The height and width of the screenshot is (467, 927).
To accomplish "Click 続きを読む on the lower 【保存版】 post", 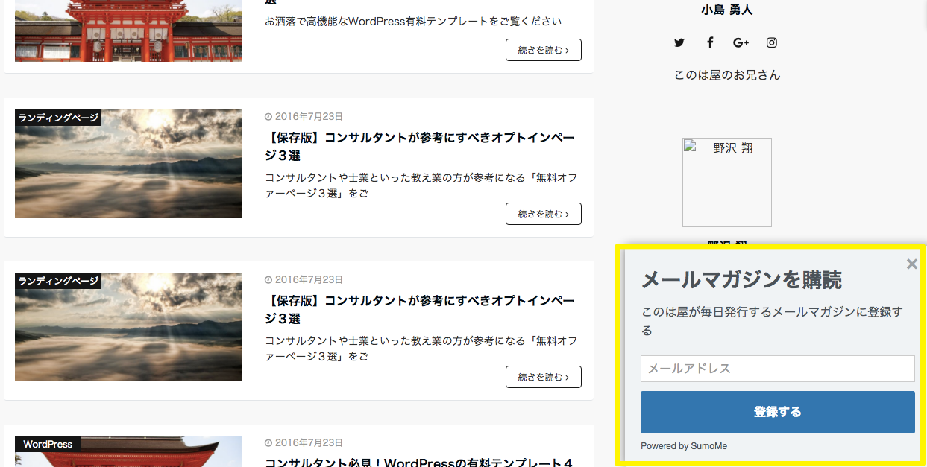I will [543, 377].
